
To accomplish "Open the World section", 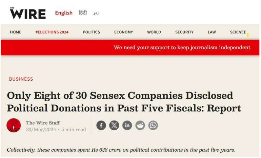I will coord(154,32).
